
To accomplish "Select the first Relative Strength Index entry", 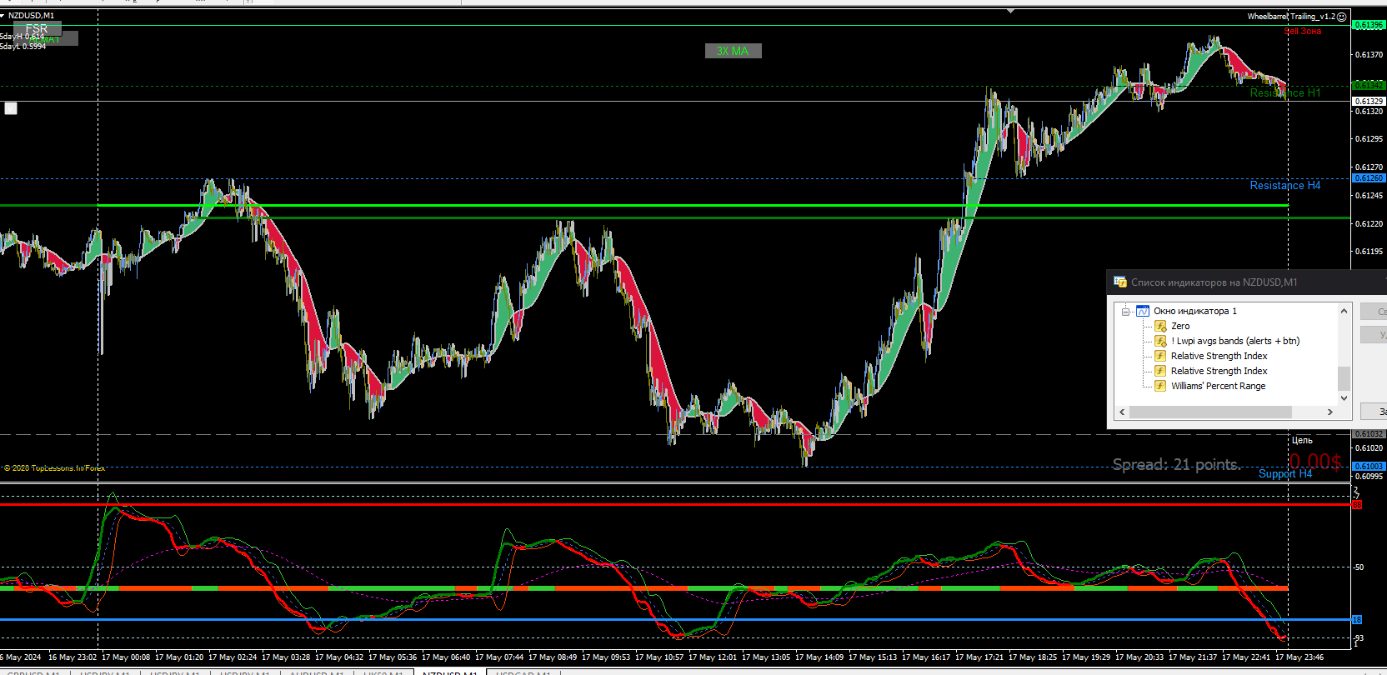I will click(x=1219, y=356).
